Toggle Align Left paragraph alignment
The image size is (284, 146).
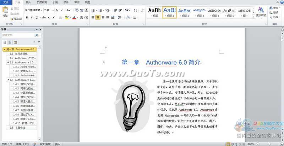[93, 17]
